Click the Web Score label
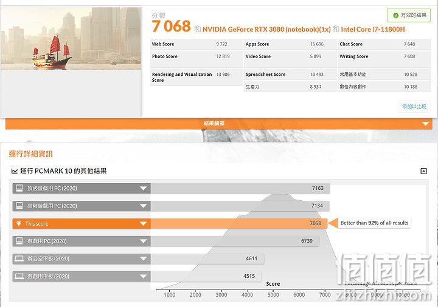The image size is (438, 307). point(163,44)
